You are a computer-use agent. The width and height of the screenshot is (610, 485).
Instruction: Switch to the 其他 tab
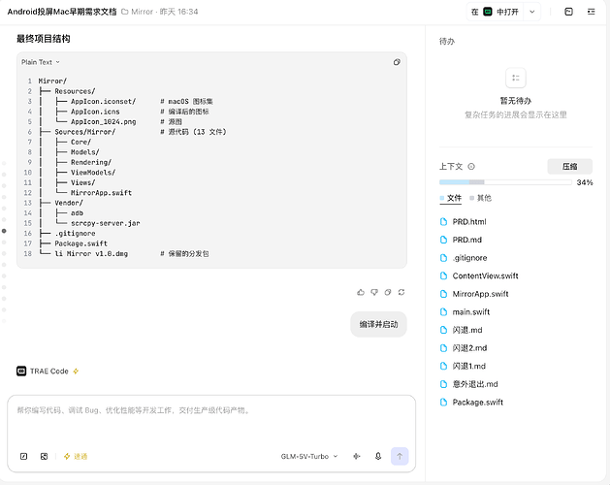pyautogui.click(x=480, y=198)
